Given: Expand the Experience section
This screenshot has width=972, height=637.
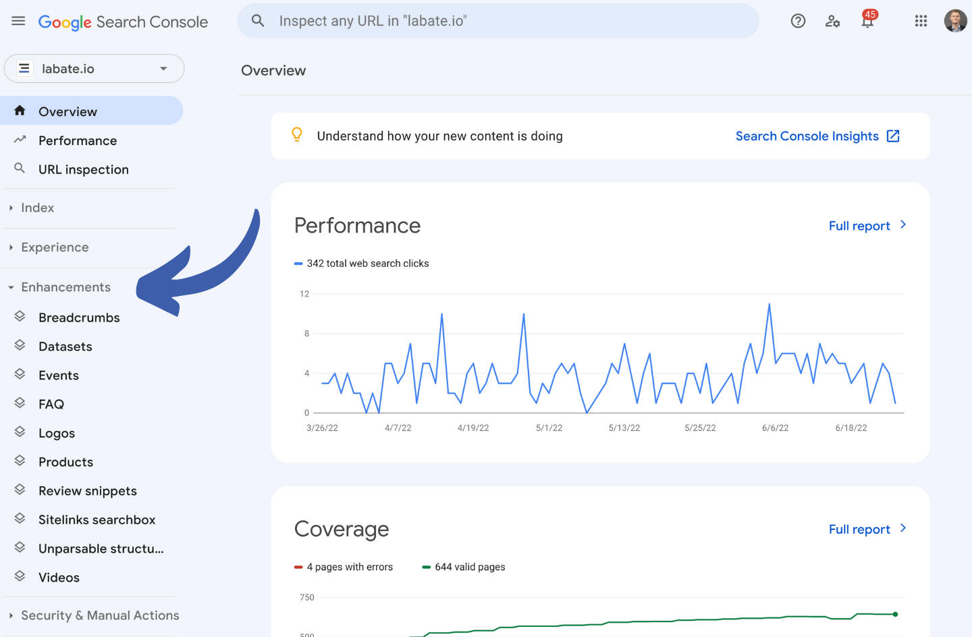Looking at the screenshot, I should tap(55, 247).
